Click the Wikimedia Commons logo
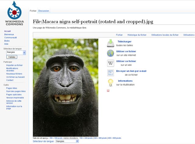The width and height of the screenshot is (195, 144). (14, 13)
